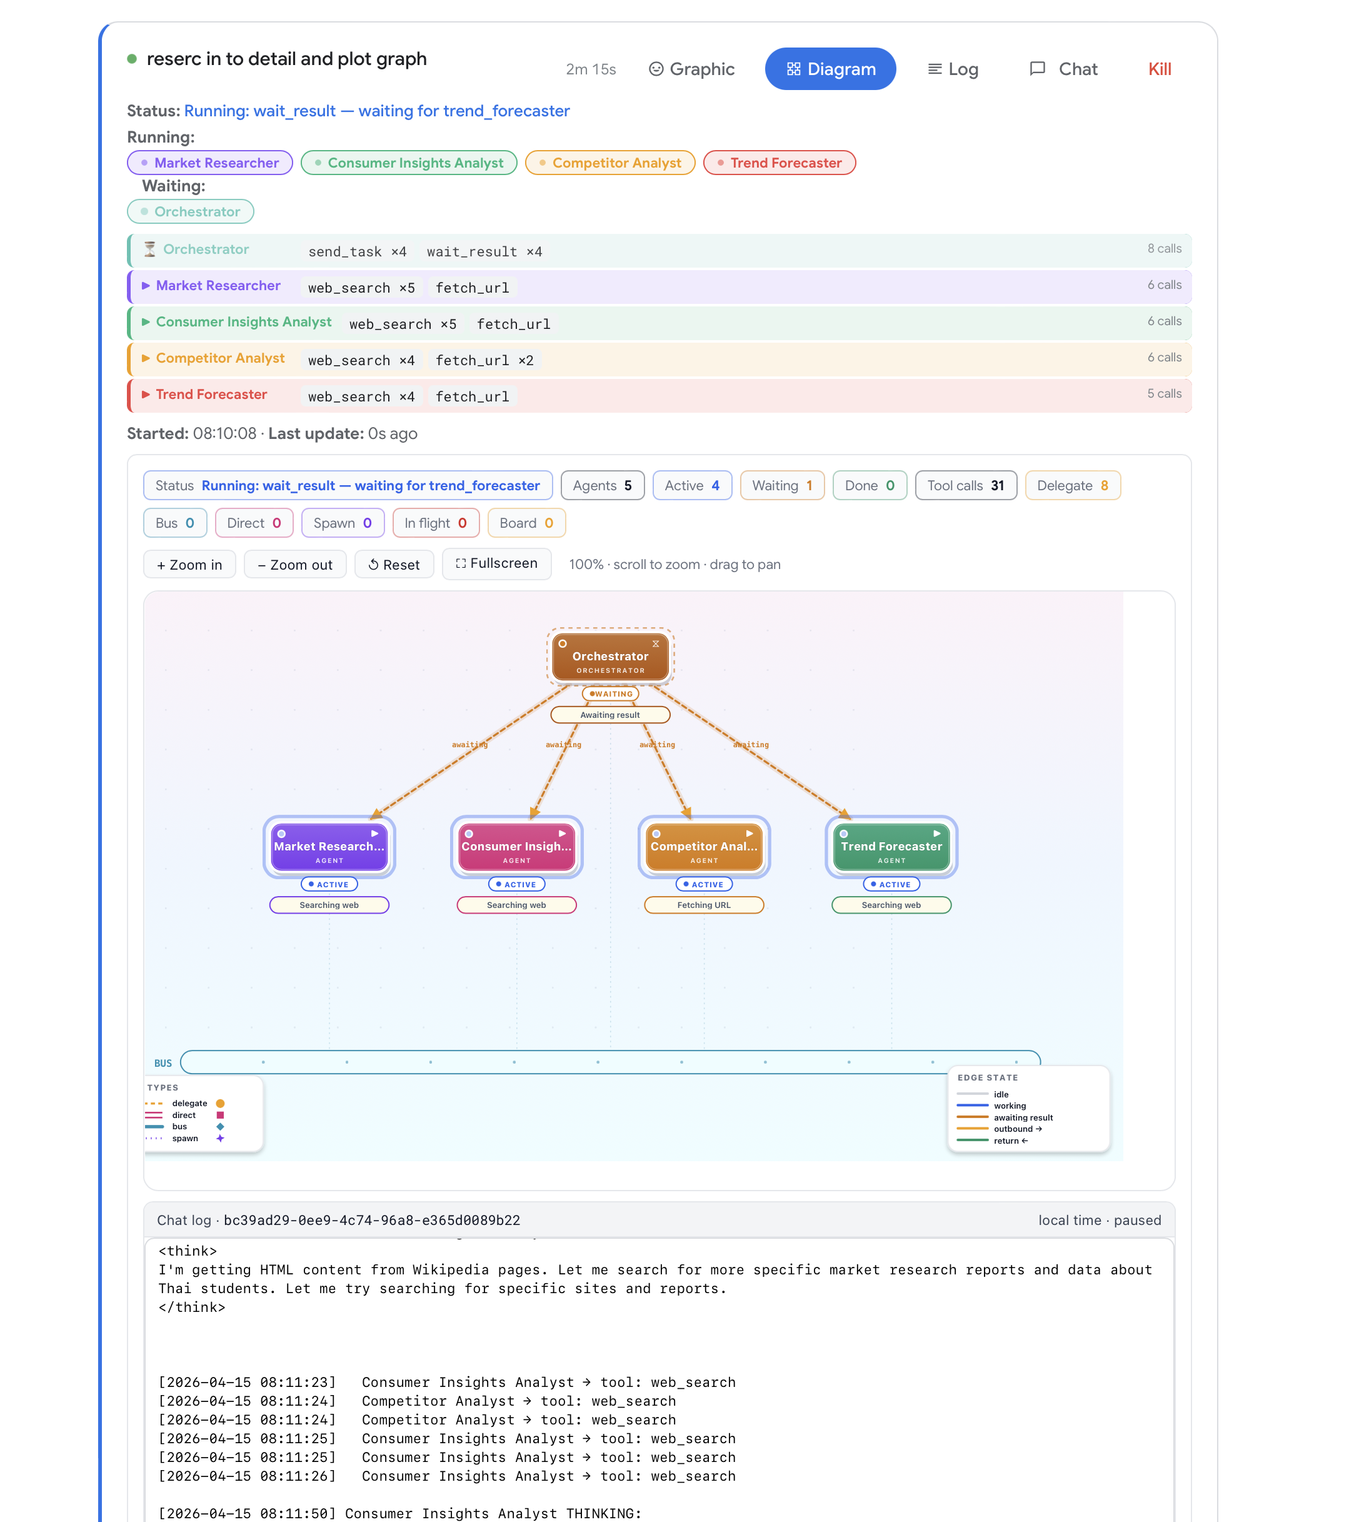Click the Tool calls 31 stat pill
Screen dimensions: 1369x1522
pos(965,485)
